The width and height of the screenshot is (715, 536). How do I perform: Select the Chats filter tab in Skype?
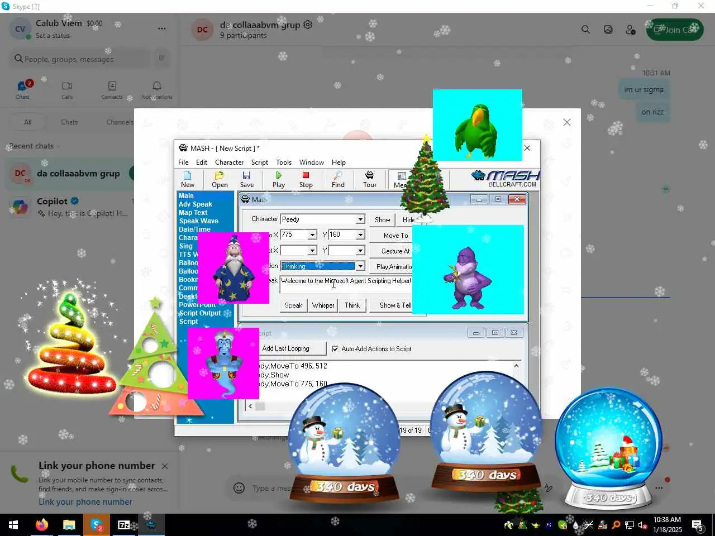click(69, 122)
